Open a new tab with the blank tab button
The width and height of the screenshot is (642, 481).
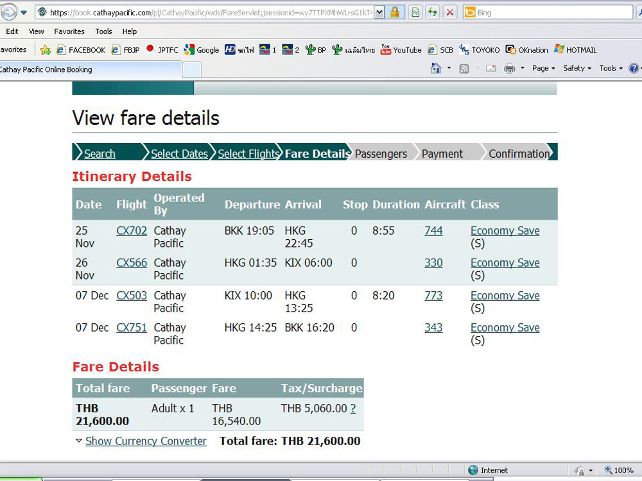(x=191, y=69)
